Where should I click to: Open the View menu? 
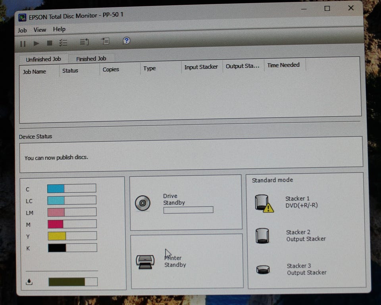coord(40,30)
